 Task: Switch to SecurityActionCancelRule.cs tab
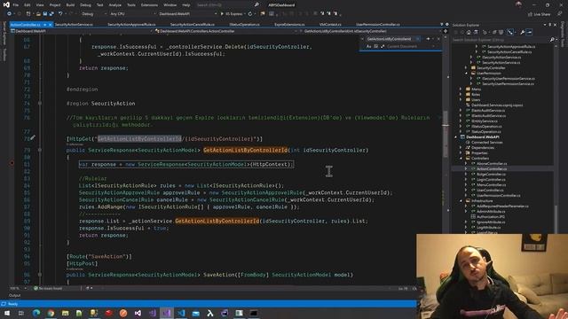pos(193,25)
